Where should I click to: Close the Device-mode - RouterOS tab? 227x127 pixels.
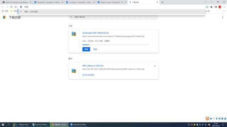click(126, 2)
